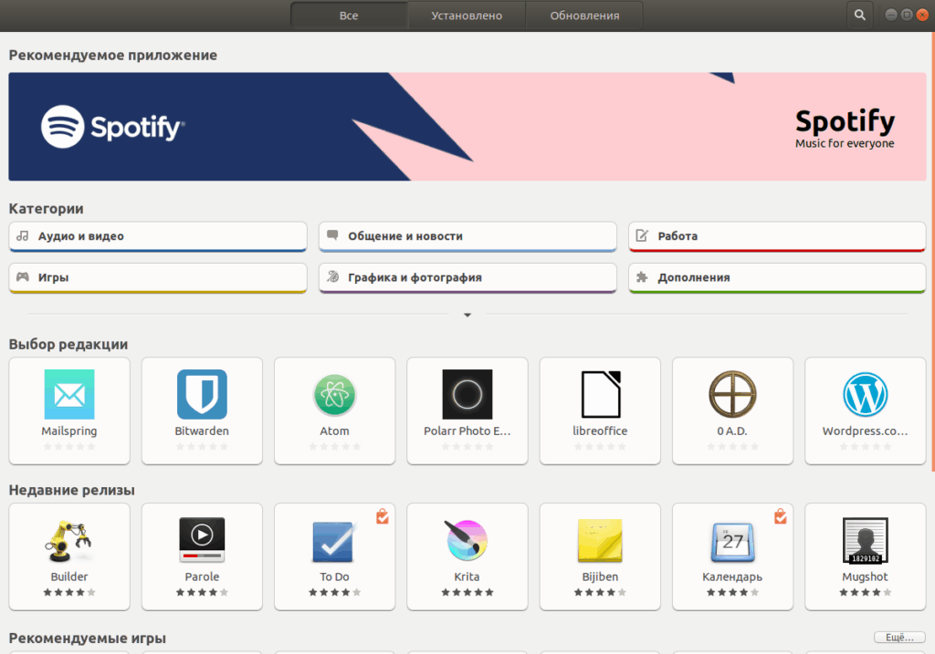Open the search in Ubuntu Software
The height and width of the screenshot is (654, 935).
click(x=858, y=15)
